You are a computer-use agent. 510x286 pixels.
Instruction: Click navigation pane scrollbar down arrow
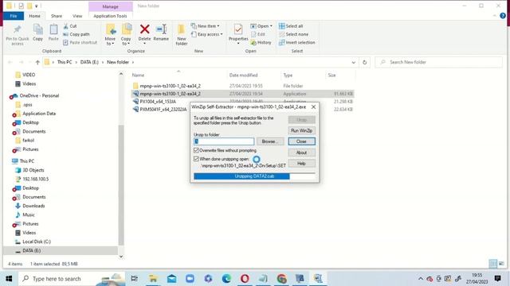pos(121,257)
